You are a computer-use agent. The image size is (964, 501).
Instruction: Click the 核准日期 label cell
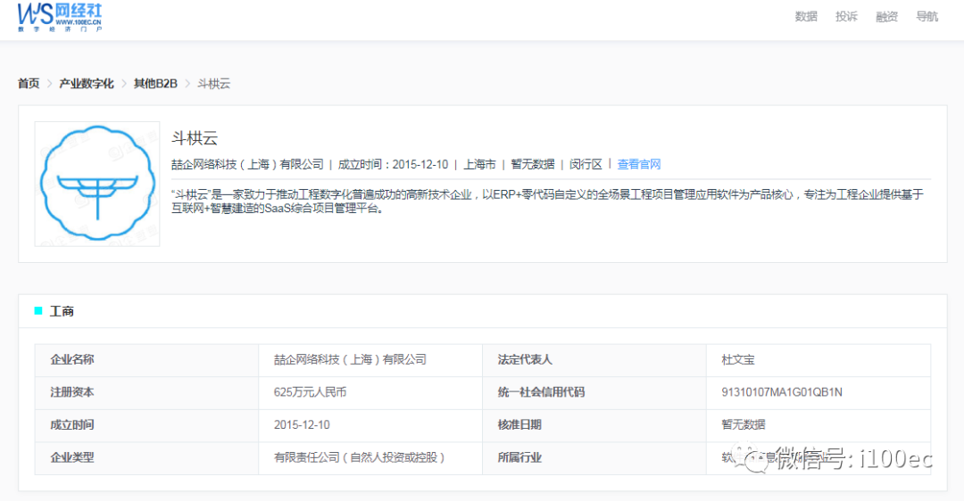click(594, 425)
